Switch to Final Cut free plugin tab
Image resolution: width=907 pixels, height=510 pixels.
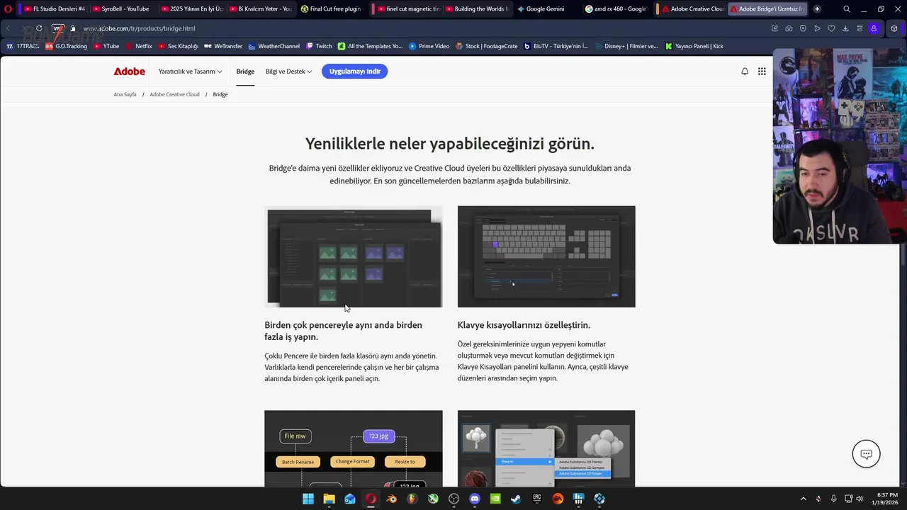tap(330, 9)
